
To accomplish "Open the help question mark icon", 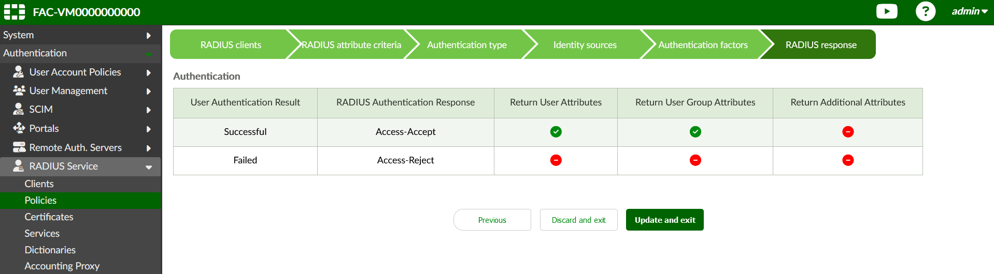I will click(925, 11).
